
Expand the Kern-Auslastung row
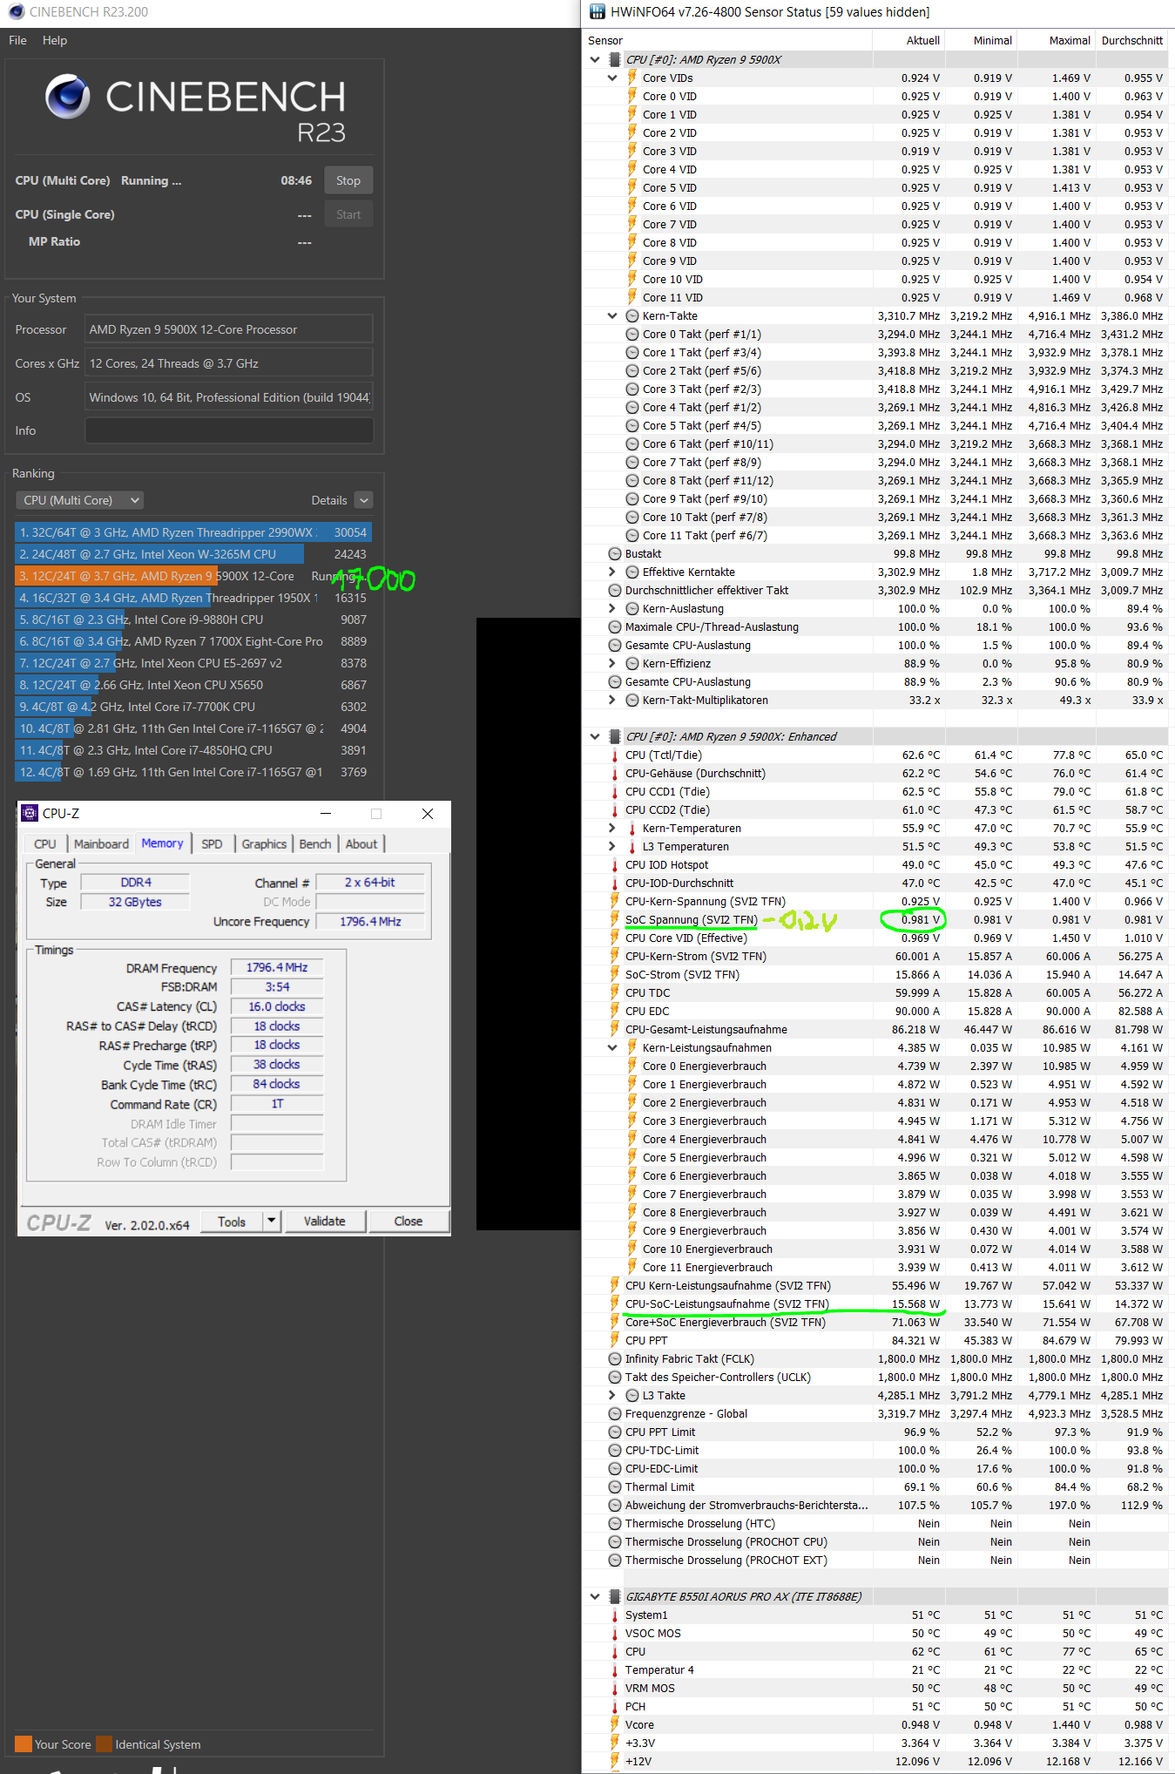tap(612, 608)
